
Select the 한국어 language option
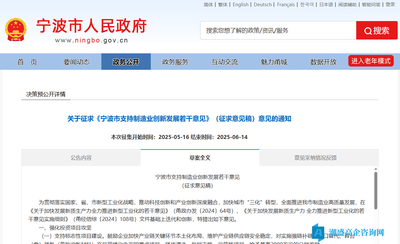pyautogui.click(x=307, y=4)
